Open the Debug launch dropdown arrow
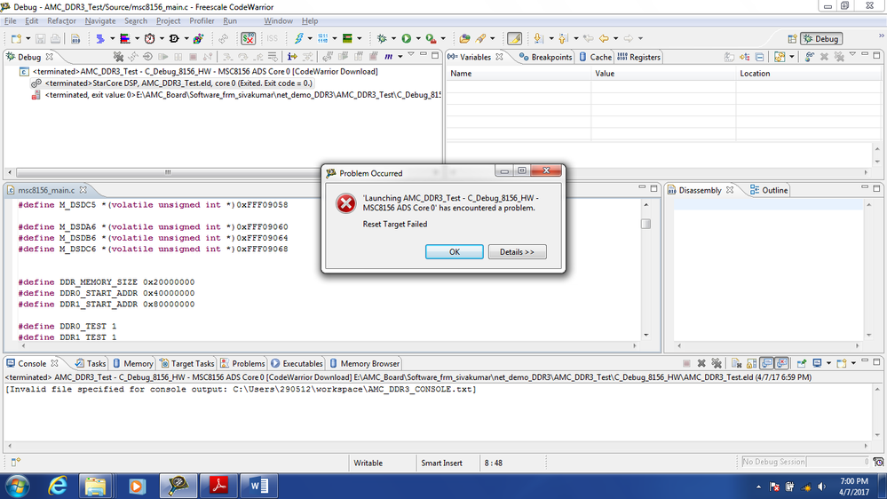Image resolution: width=887 pixels, height=499 pixels. click(393, 38)
